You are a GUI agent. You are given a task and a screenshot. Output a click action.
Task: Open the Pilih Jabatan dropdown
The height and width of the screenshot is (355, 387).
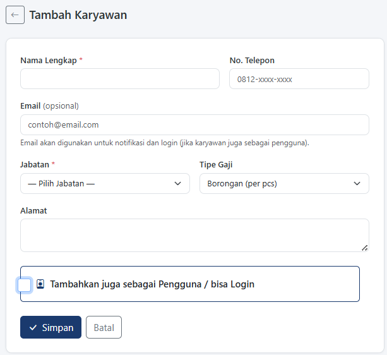tap(105, 183)
